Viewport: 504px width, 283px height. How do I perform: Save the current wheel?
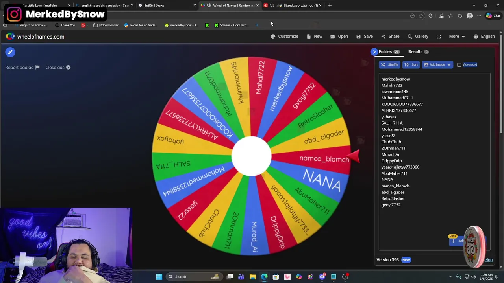click(365, 36)
